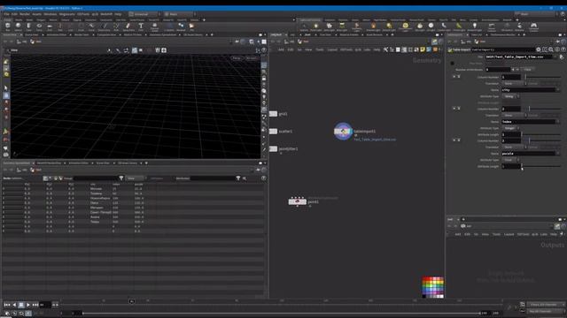
Task: Click the play forward button
Action: 28,305
